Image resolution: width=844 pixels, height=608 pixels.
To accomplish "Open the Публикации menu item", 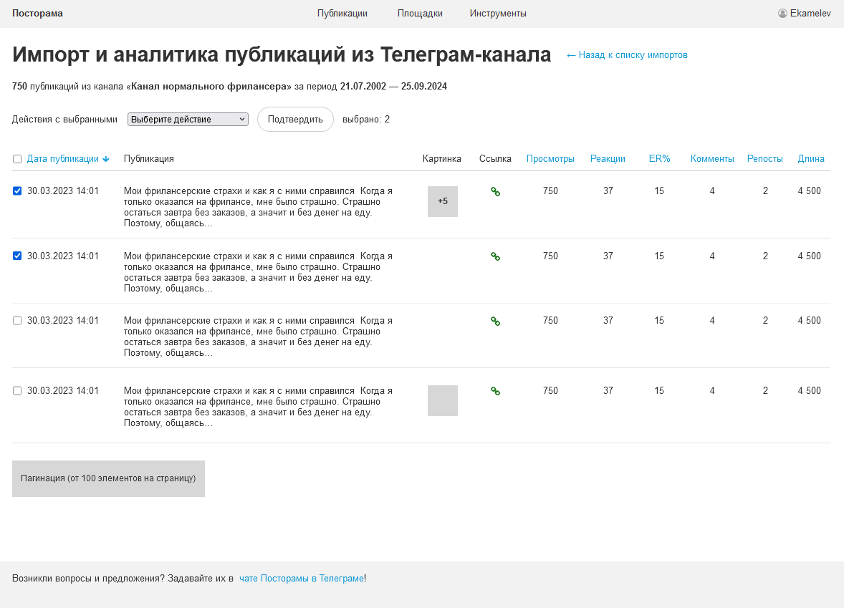I will coord(342,14).
